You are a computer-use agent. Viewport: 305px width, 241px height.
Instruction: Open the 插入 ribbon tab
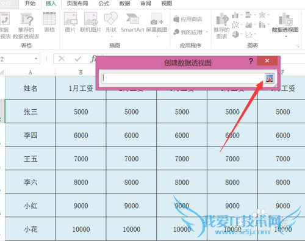(51, 4)
